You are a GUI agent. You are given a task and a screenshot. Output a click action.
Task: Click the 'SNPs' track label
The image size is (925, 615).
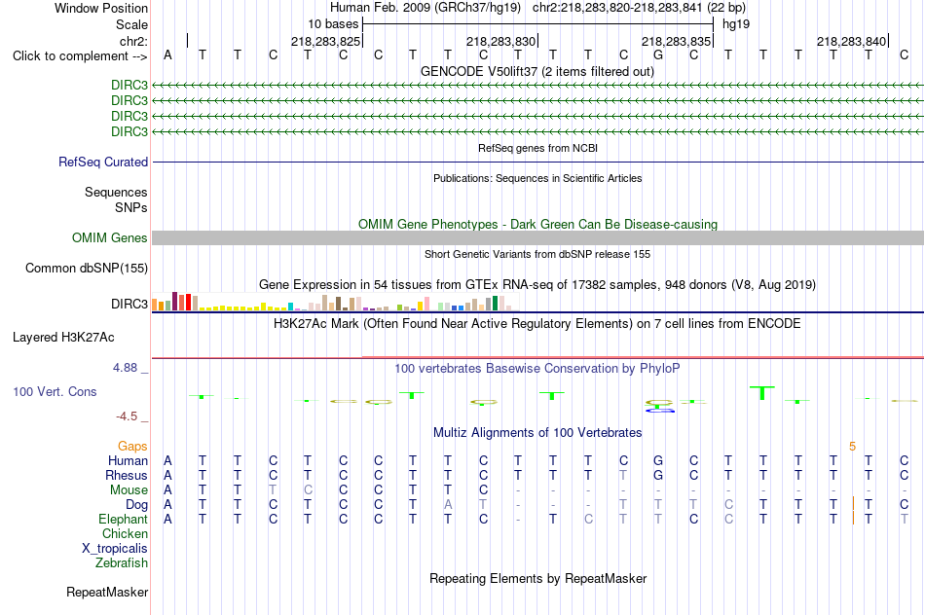[x=131, y=207]
